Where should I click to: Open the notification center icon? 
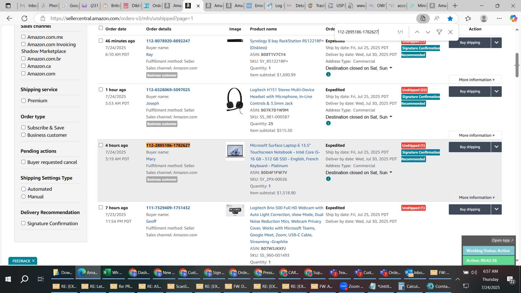click(x=510, y=280)
